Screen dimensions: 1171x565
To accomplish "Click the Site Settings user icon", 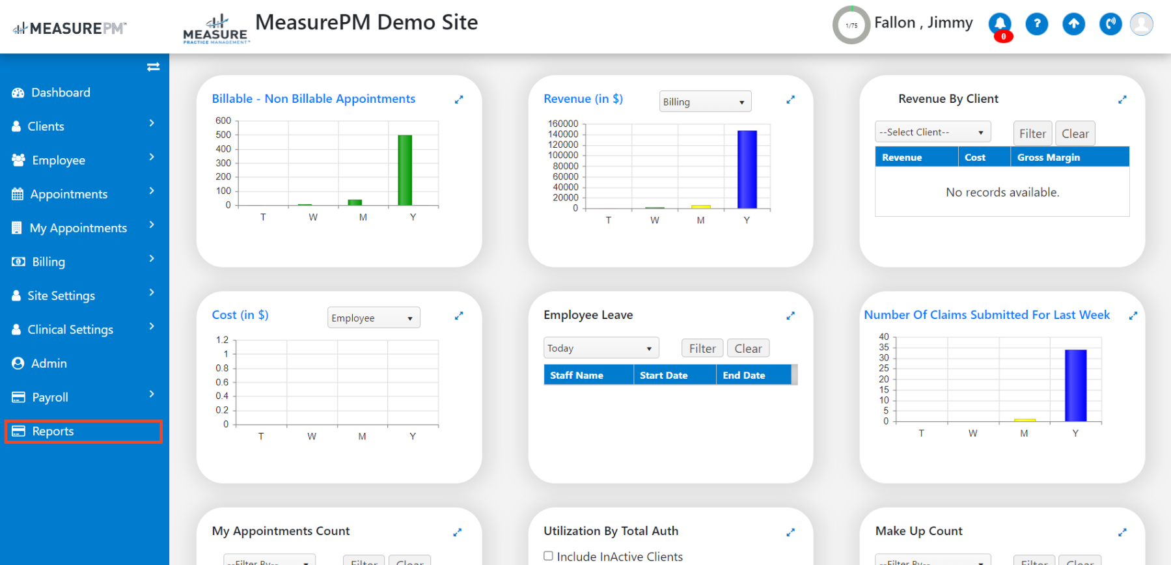I will 16,296.
